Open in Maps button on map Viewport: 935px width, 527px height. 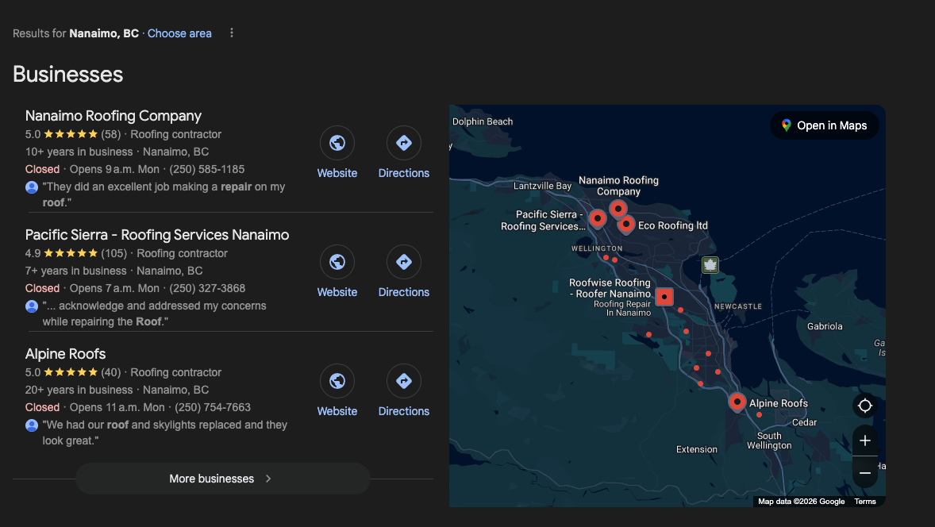(x=824, y=125)
